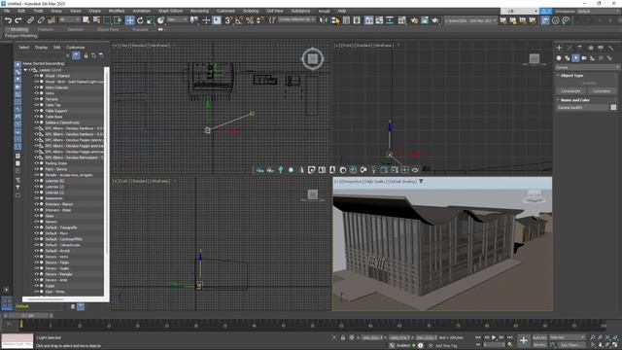Open Scene Explorer's Display menu

point(41,48)
